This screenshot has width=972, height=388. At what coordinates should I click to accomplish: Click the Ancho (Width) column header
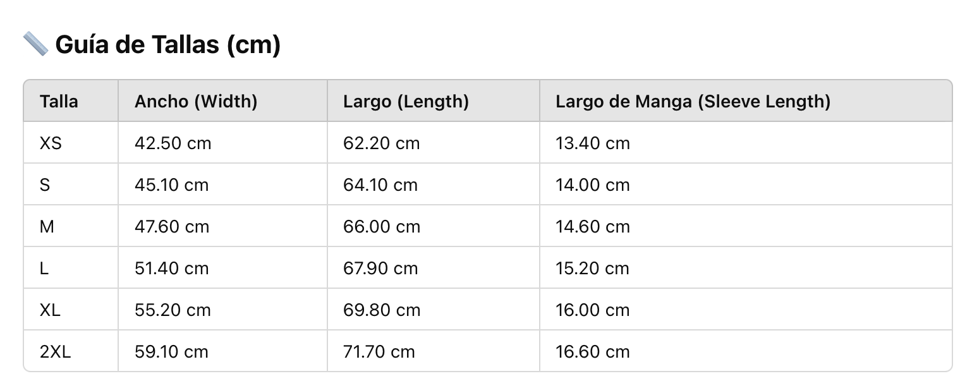[x=196, y=101]
